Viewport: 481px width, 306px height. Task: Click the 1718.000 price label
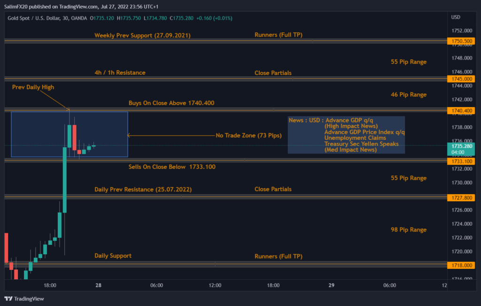[x=462, y=265]
